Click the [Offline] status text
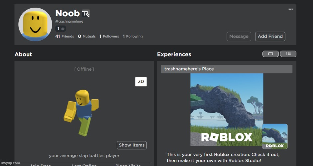313x166 pixels. pos(84,69)
